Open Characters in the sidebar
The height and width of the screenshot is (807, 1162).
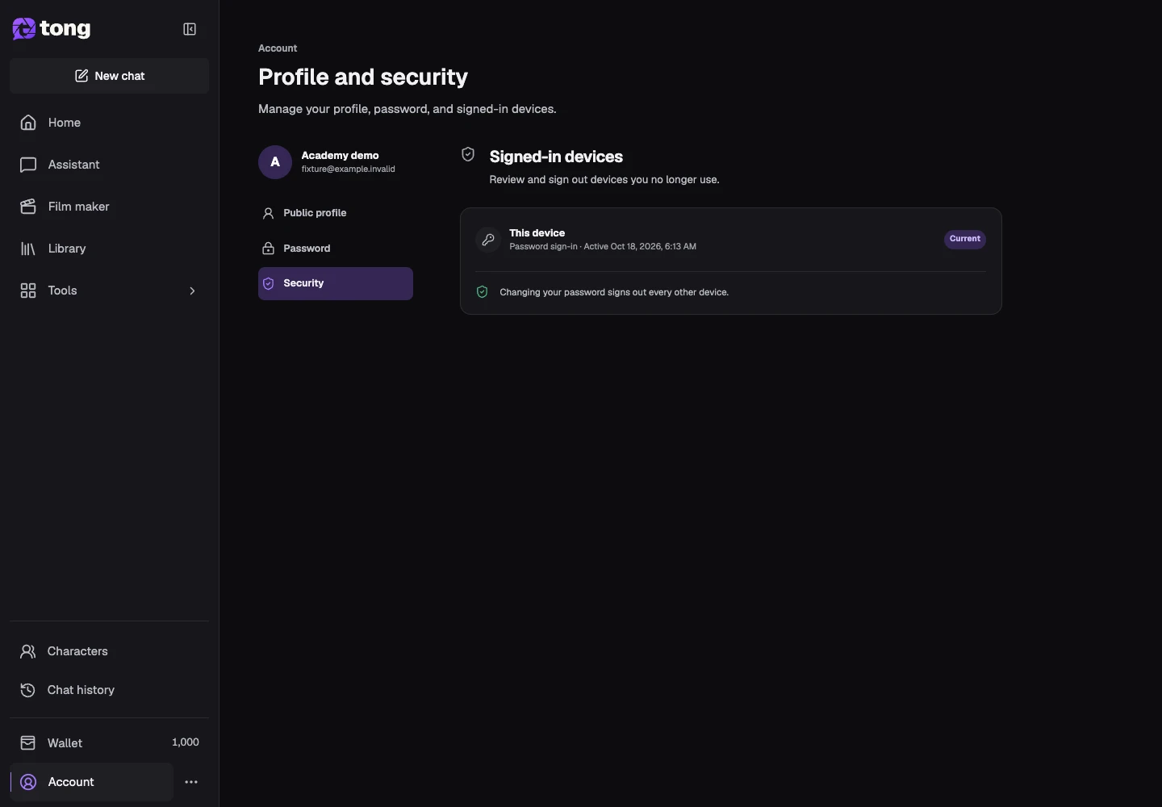click(109, 651)
